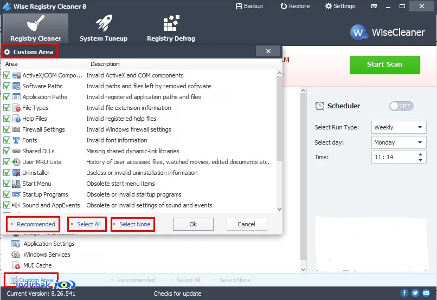
Task: Switch to System Tuneup tab
Action: click(x=104, y=28)
